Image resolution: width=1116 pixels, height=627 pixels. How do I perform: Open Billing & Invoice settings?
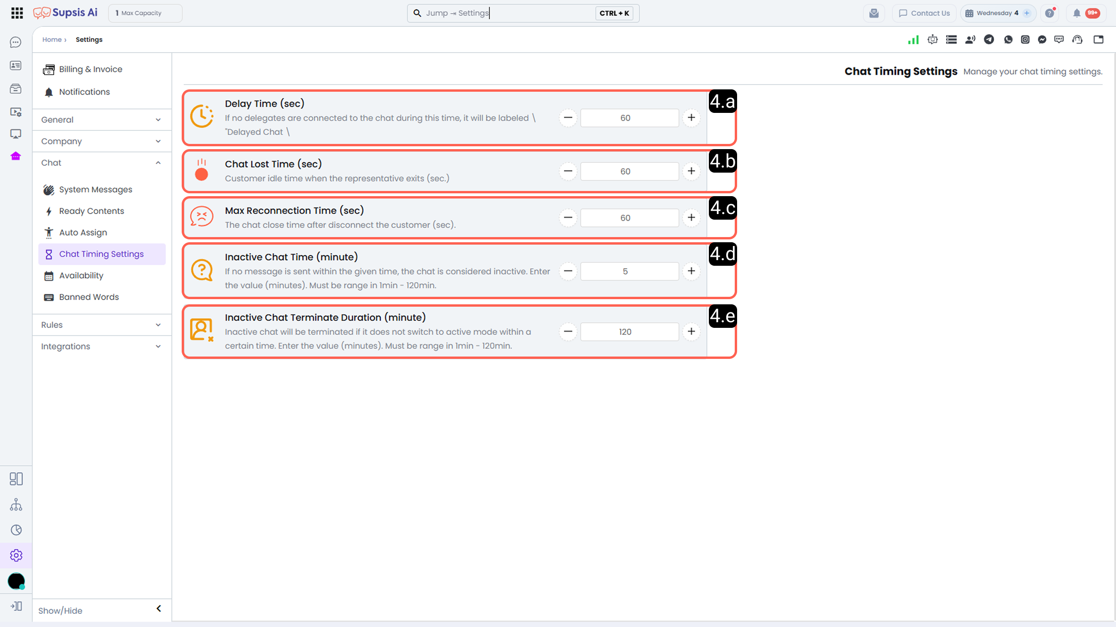[x=102, y=70]
